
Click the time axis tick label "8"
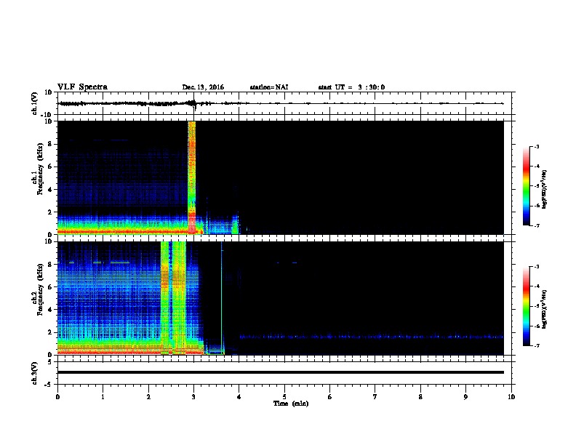pyautogui.click(x=420, y=397)
